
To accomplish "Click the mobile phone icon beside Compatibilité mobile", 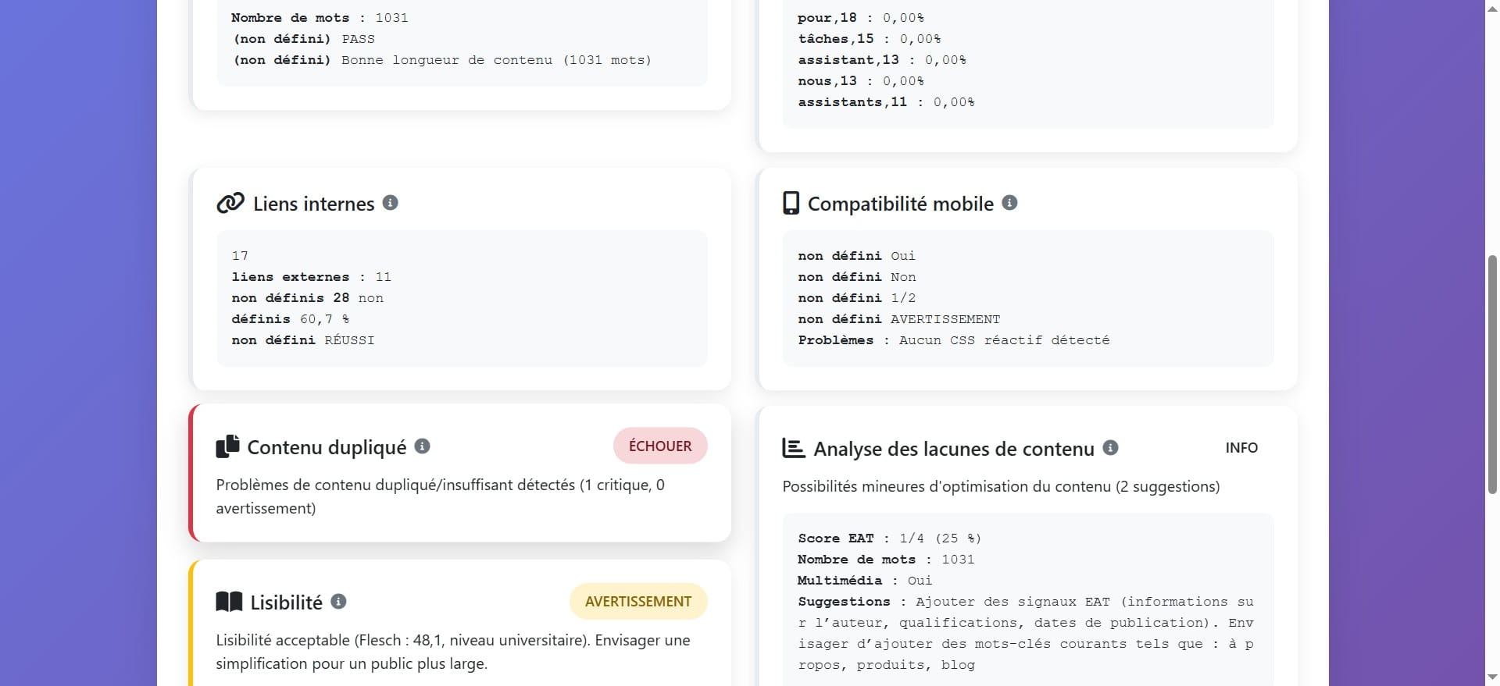I will click(x=791, y=203).
